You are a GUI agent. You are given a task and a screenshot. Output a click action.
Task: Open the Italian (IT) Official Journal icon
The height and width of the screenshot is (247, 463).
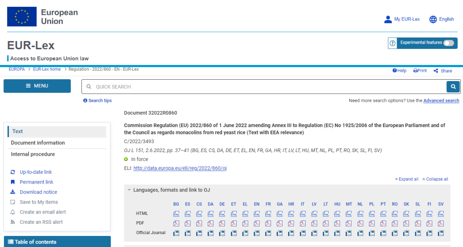[303, 233]
